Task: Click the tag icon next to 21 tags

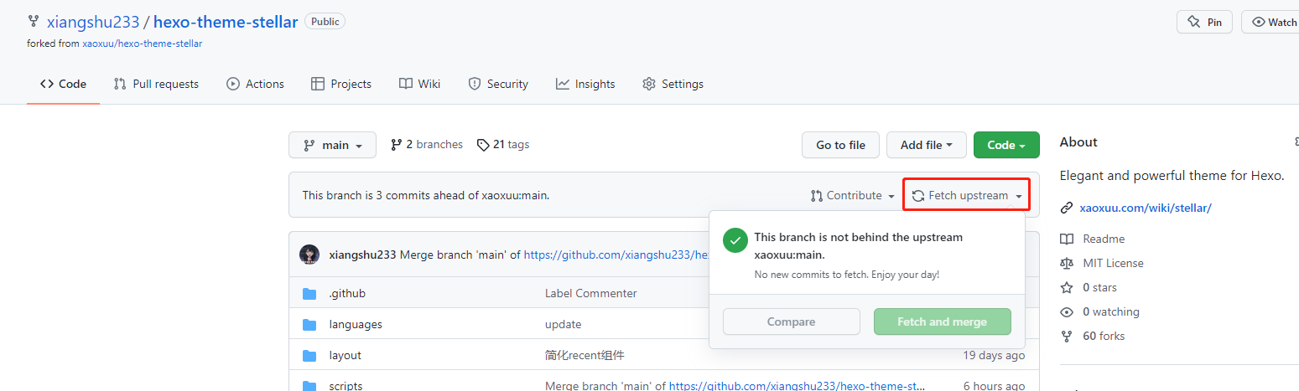Action: click(x=483, y=145)
